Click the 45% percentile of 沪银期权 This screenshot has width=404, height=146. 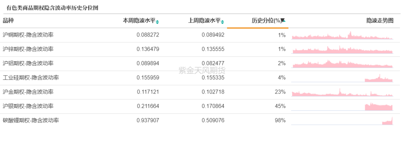(280, 106)
